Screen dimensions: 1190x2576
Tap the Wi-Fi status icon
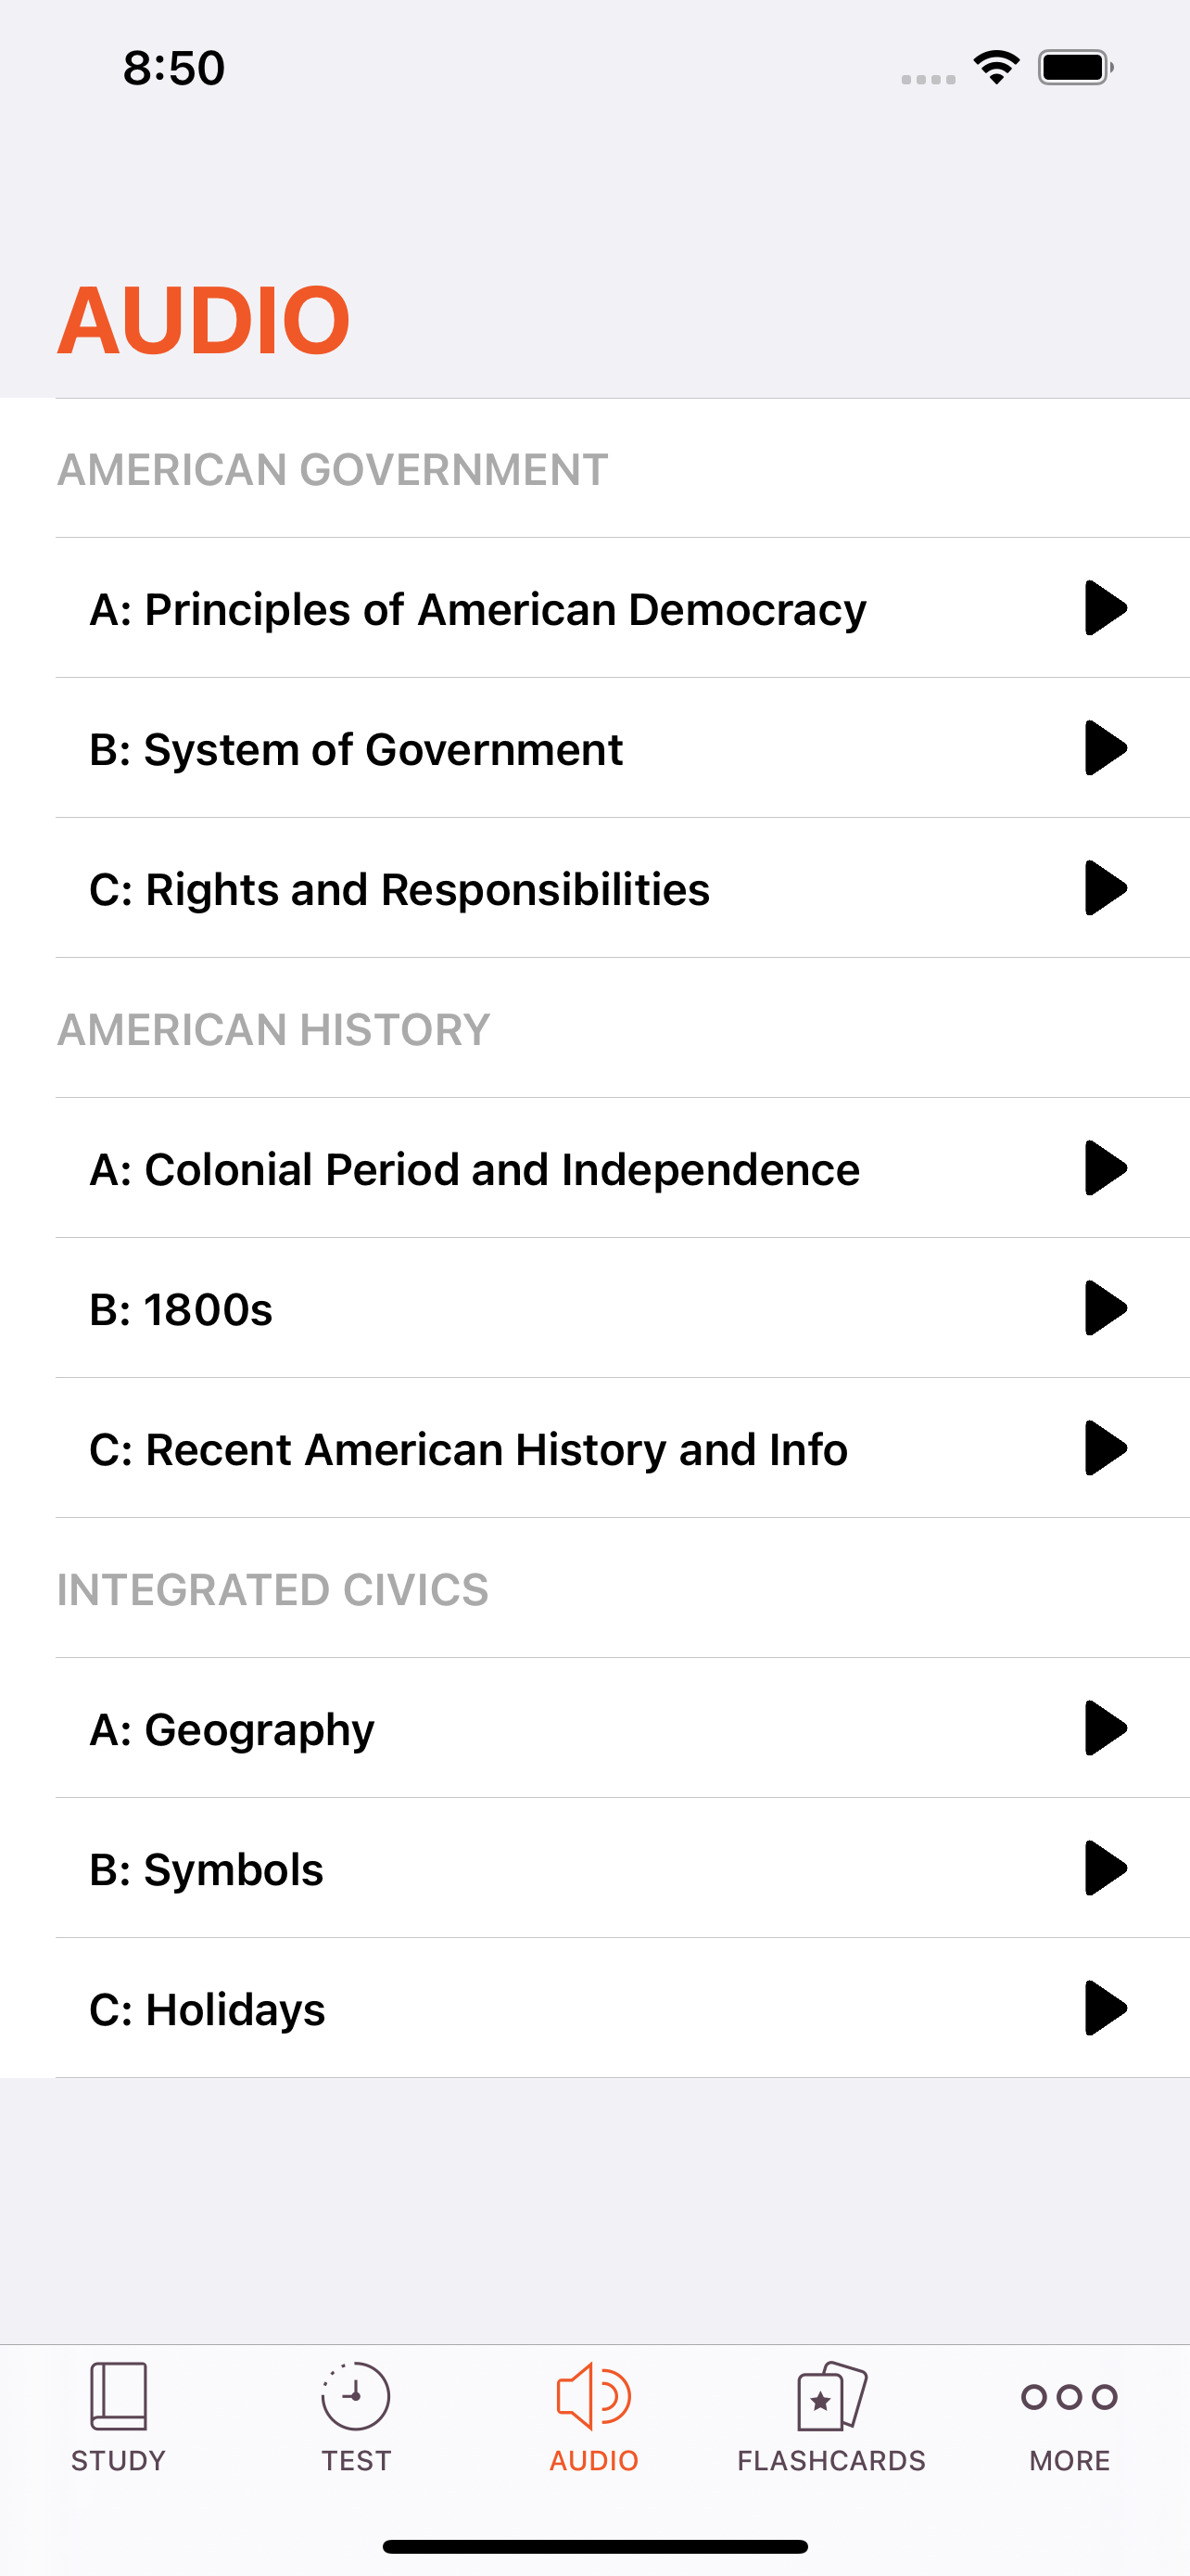pyautogui.click(x=996, y=67)
